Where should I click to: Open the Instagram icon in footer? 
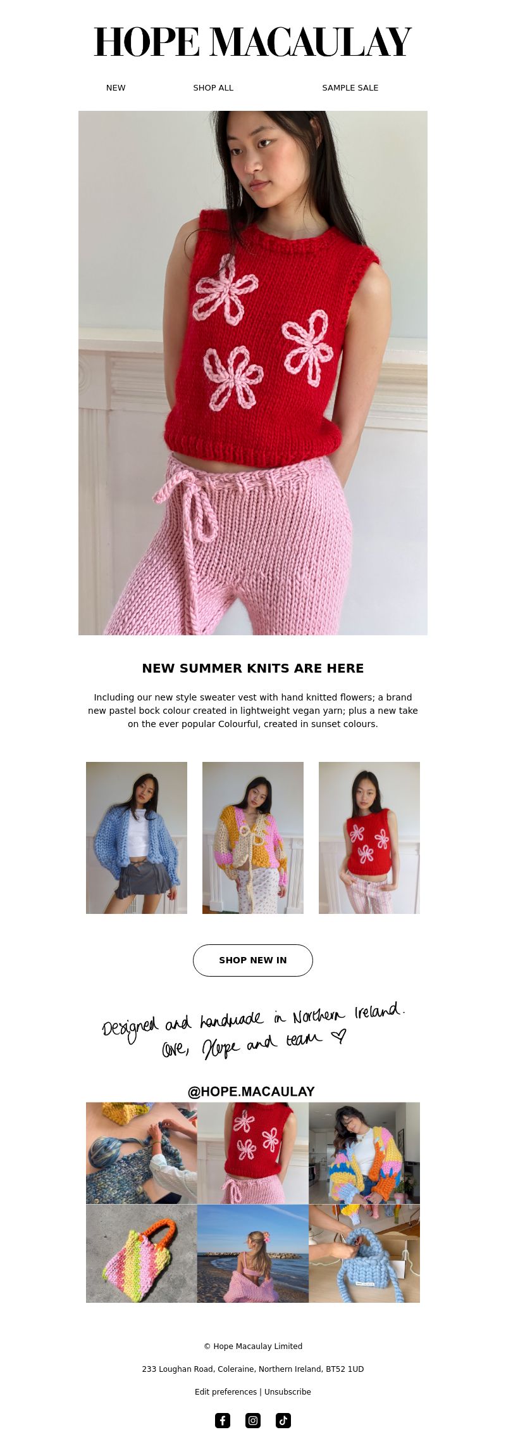253,1421
